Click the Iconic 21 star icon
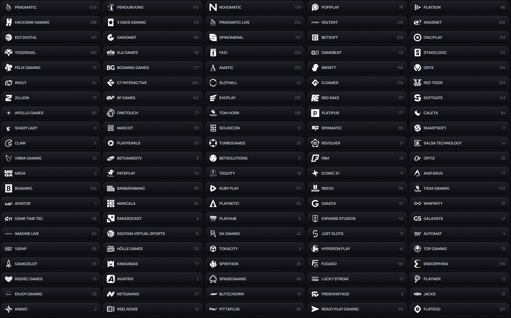 (x=315, y=173)
